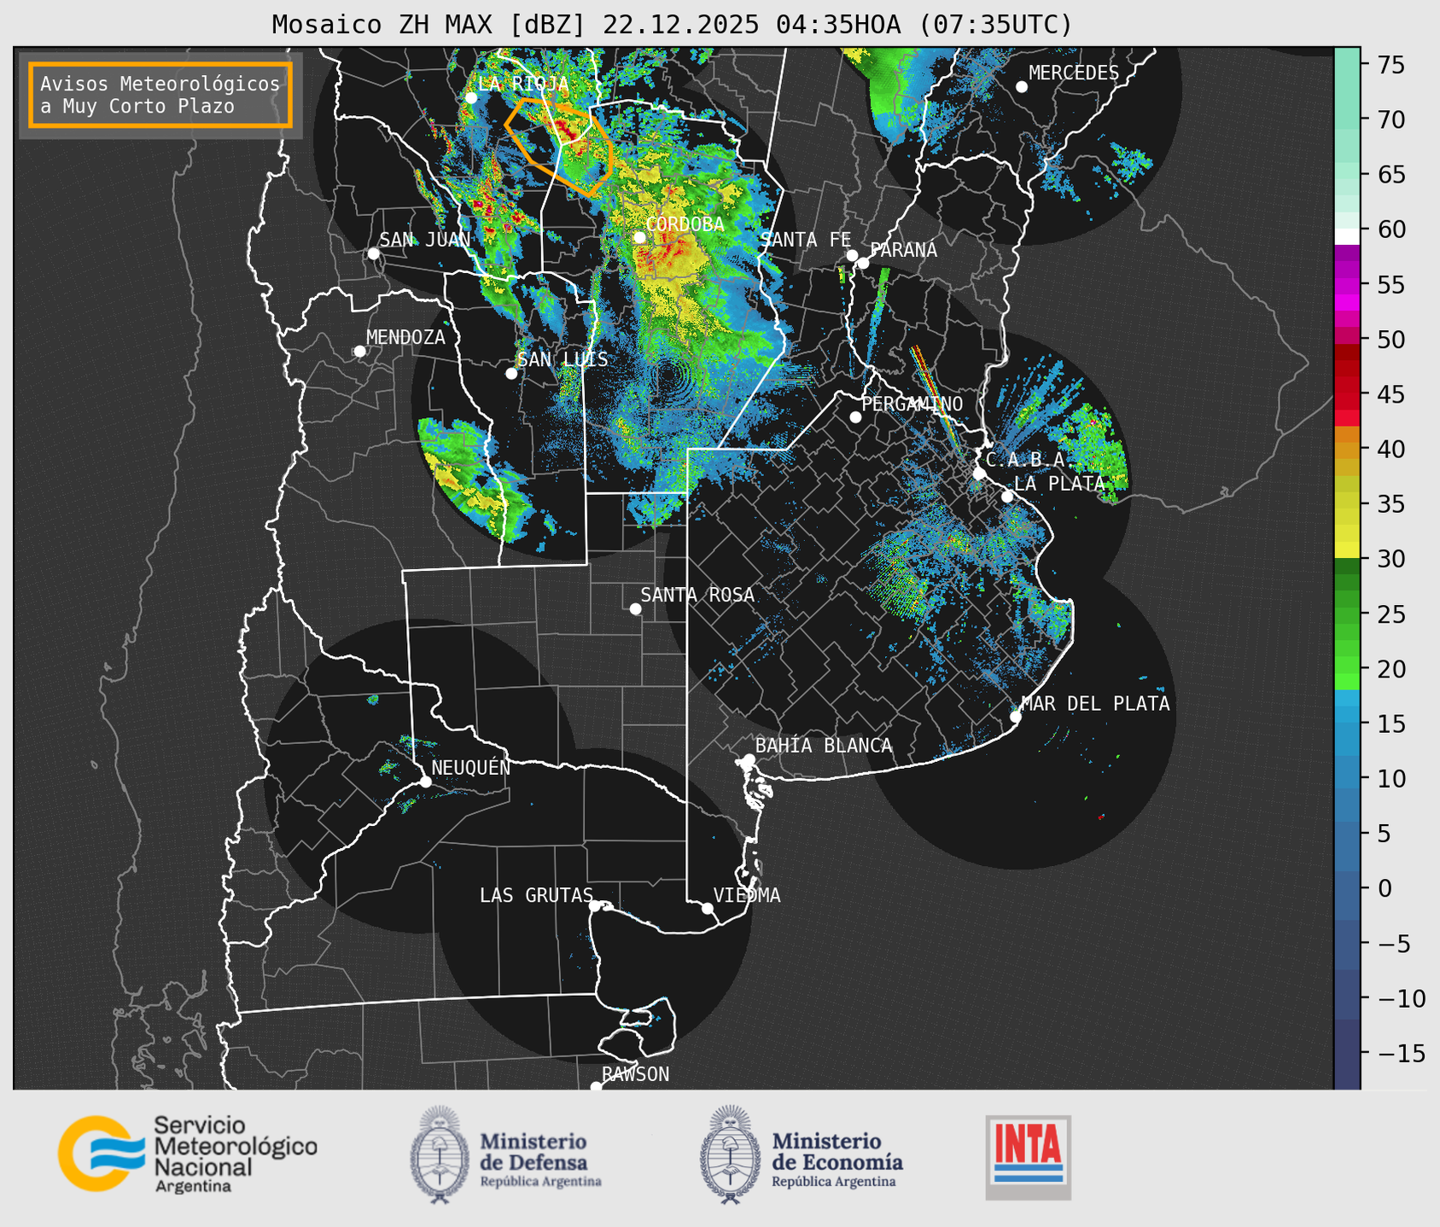Click the Ministerio de Defensa logo
The height and width of the screenshot is (1227, 1440).
[x=505, y=1154]
